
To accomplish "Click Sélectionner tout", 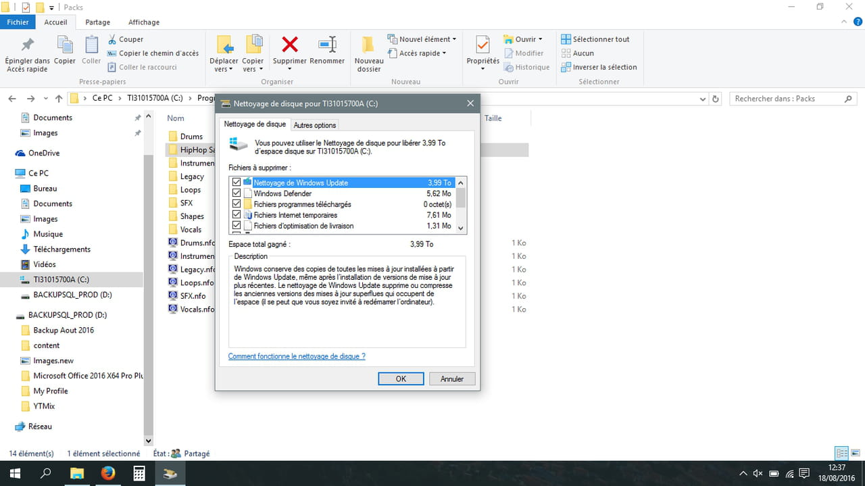I will tap(595, 39).
